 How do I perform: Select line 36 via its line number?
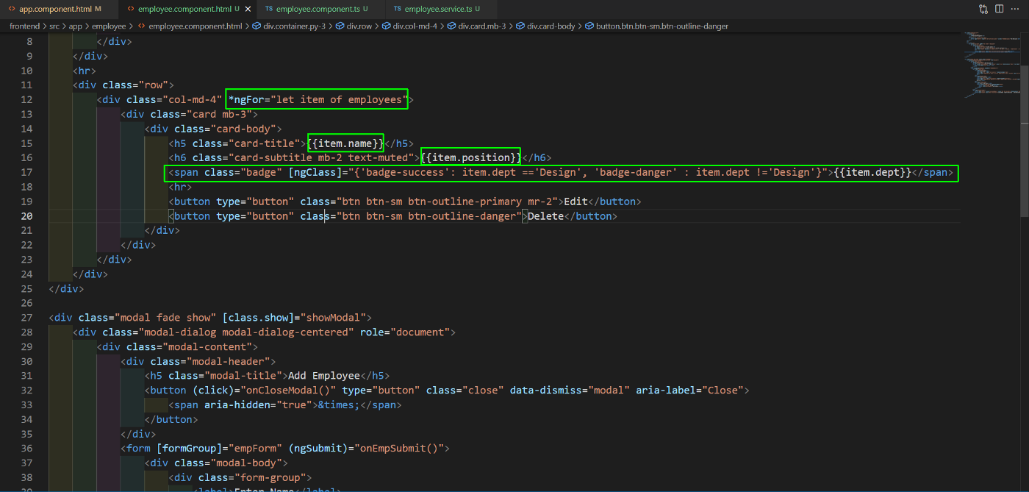click(x=26, y=448)
